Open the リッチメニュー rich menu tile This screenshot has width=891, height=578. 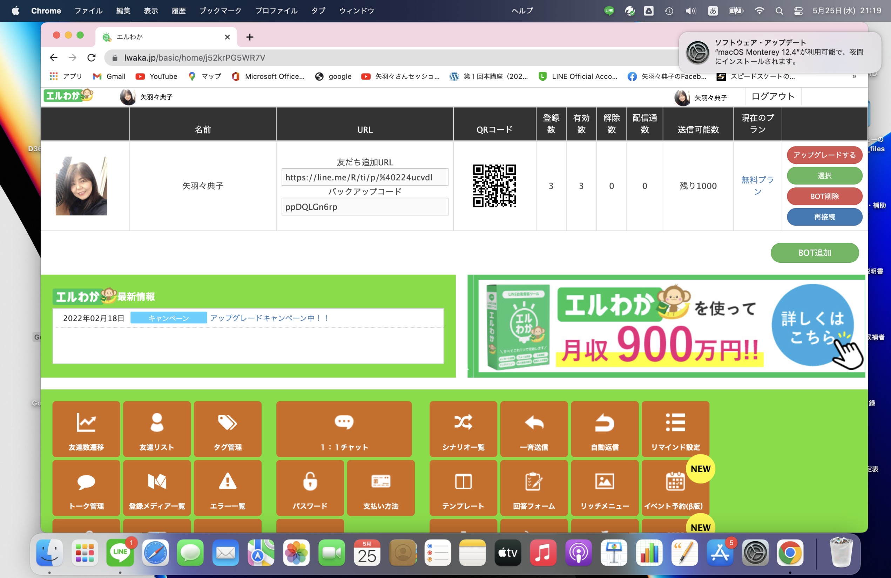[605, 488]
